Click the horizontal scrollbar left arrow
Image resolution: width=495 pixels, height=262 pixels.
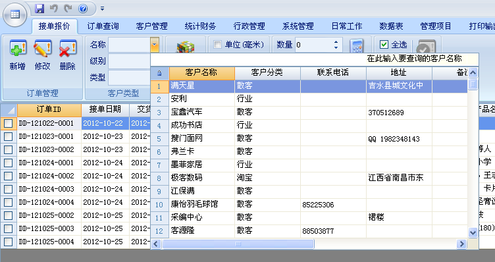(x=156, y=244)
